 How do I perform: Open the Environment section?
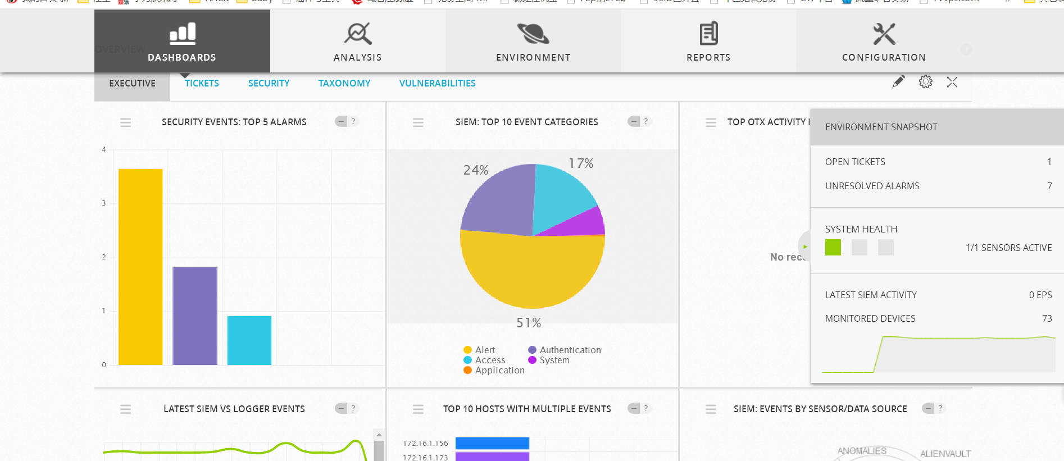tap(533, 41)
